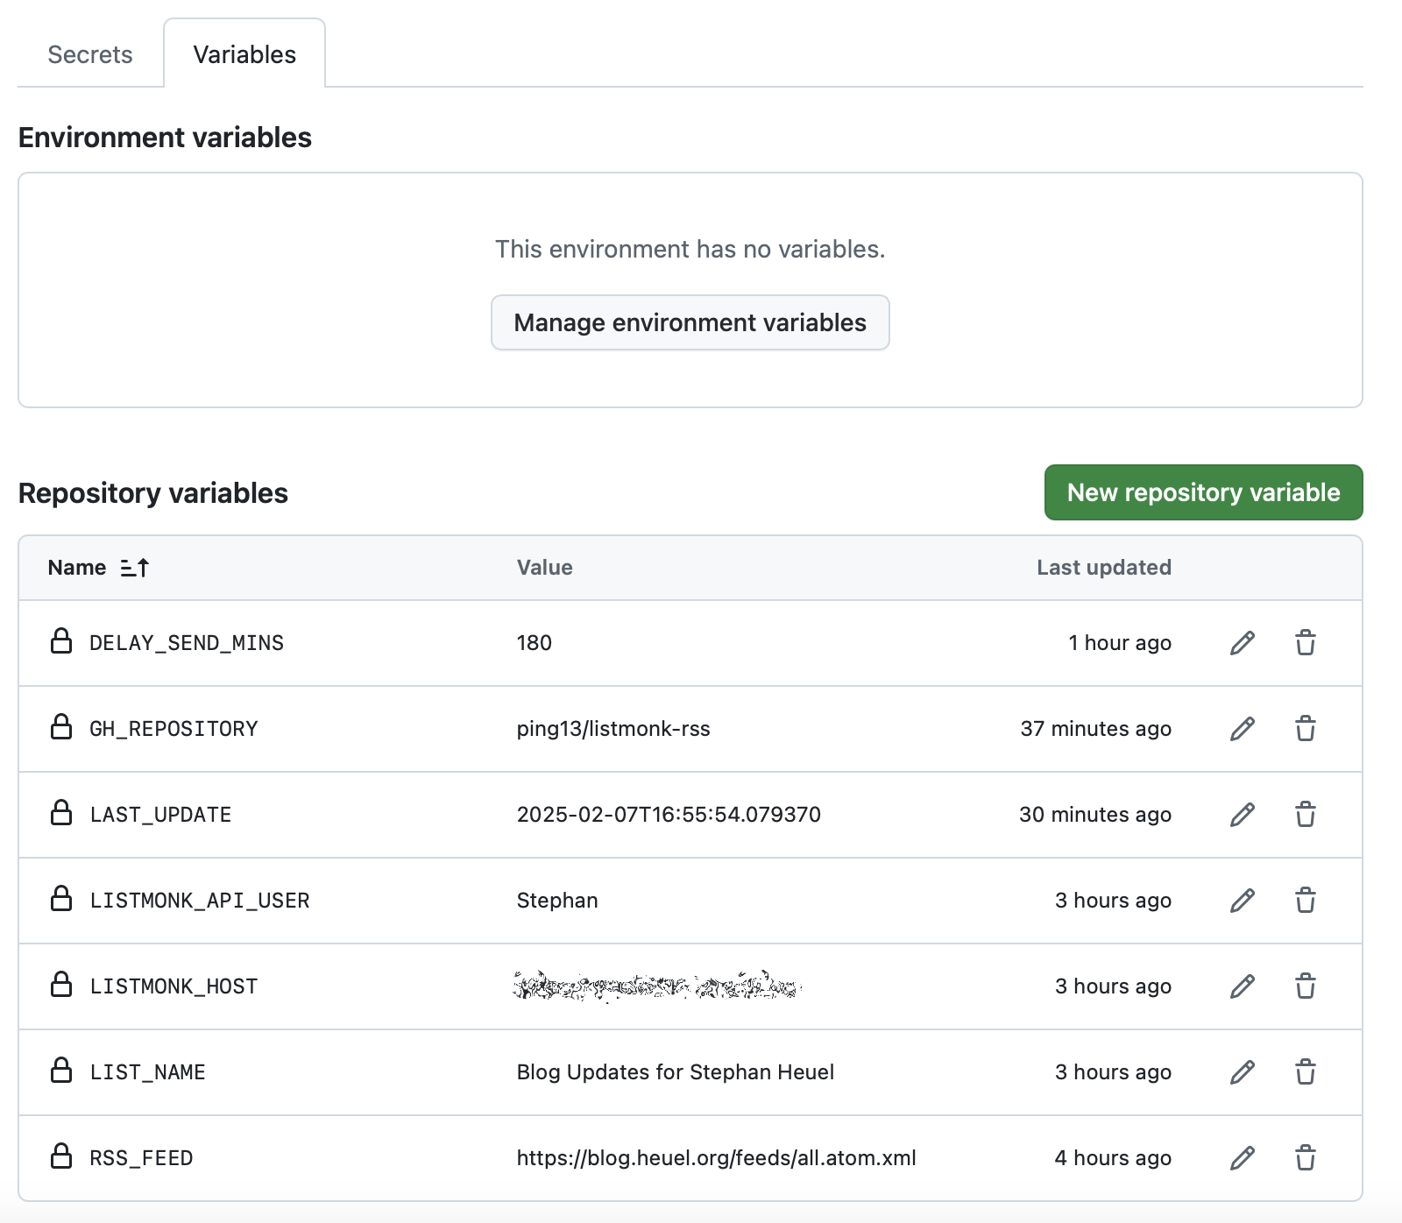Delete the DELAY_SEND_MINS variable
The image size is (1402, 1223).
click(x=1306, y=643)
